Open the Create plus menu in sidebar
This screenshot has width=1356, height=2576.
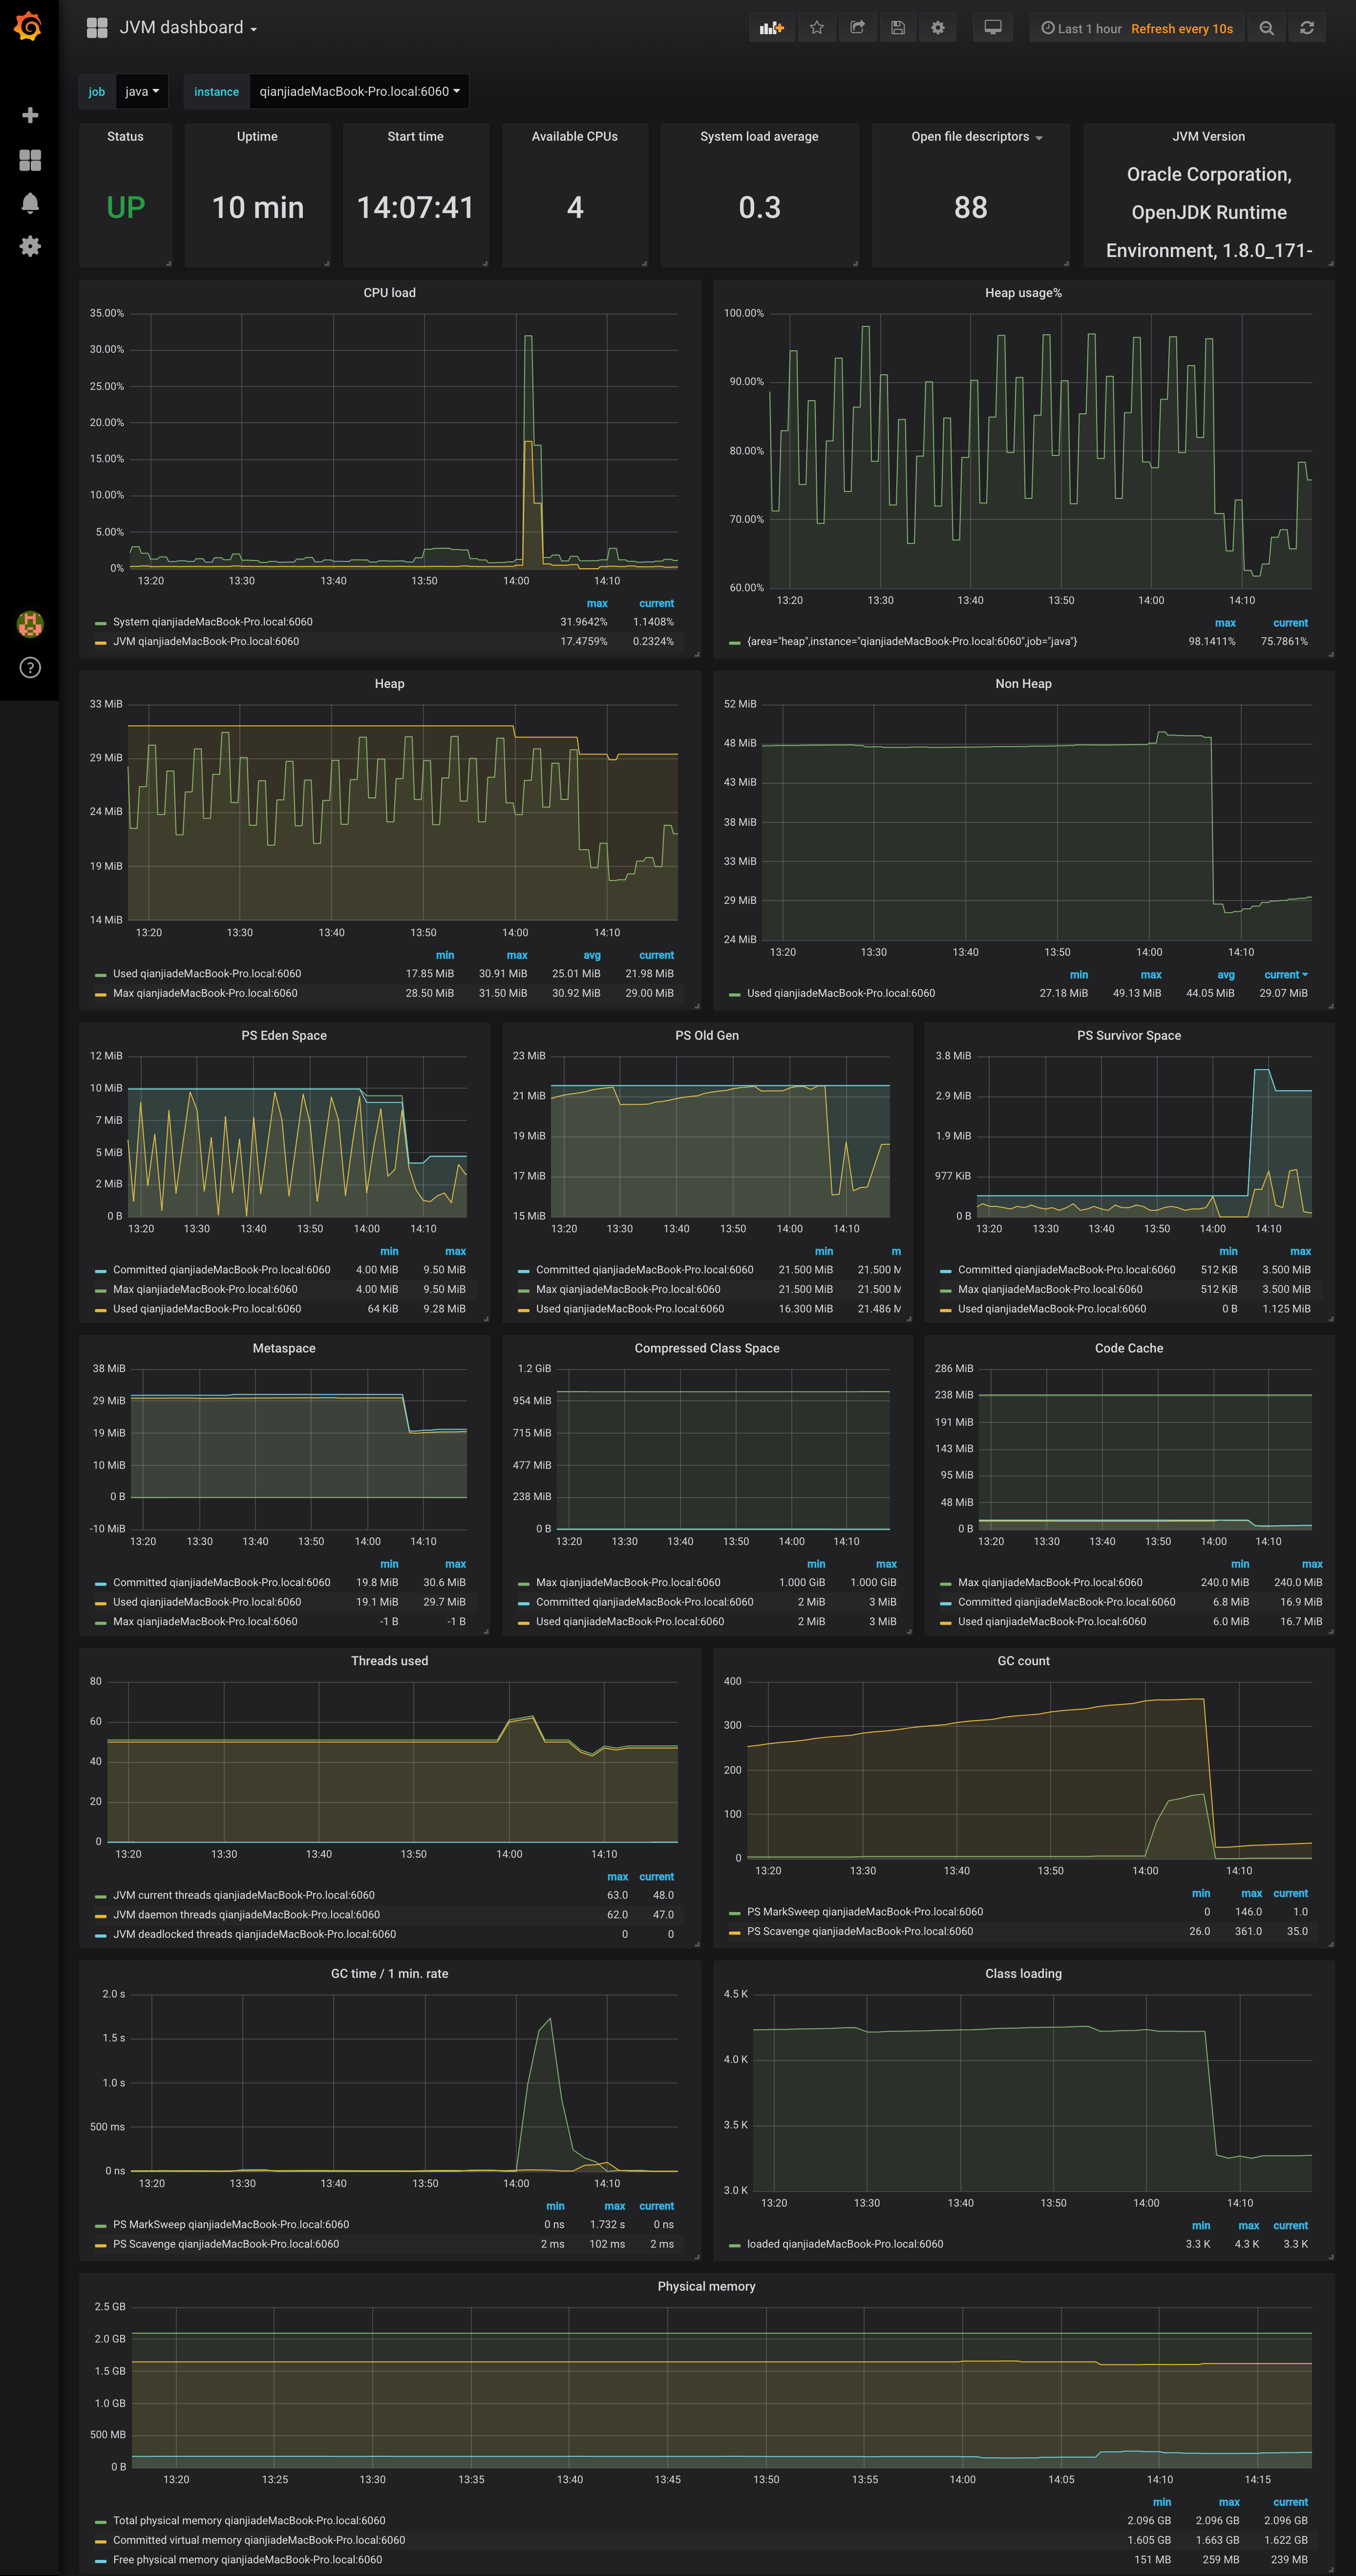30,115
